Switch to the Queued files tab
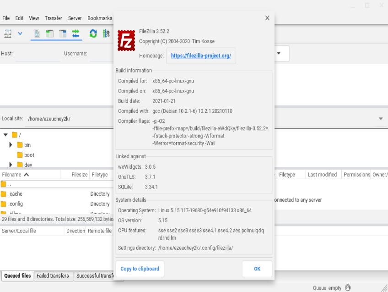The width and height of the screenshot is (388, 292). [17, 276]
